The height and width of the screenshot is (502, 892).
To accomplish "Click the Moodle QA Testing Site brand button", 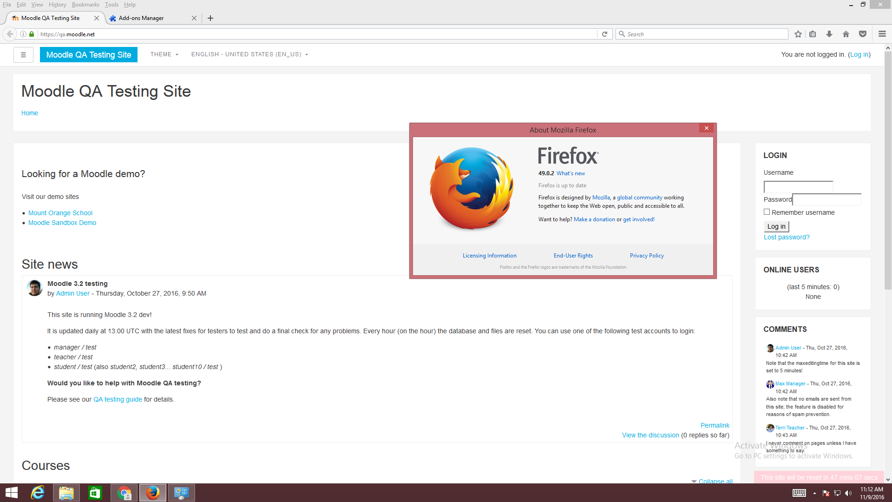I will [x=89, y=55].
